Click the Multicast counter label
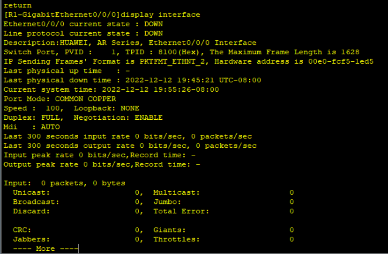The height and width of the screenshot is (254, 388). [x=177, y=192]
